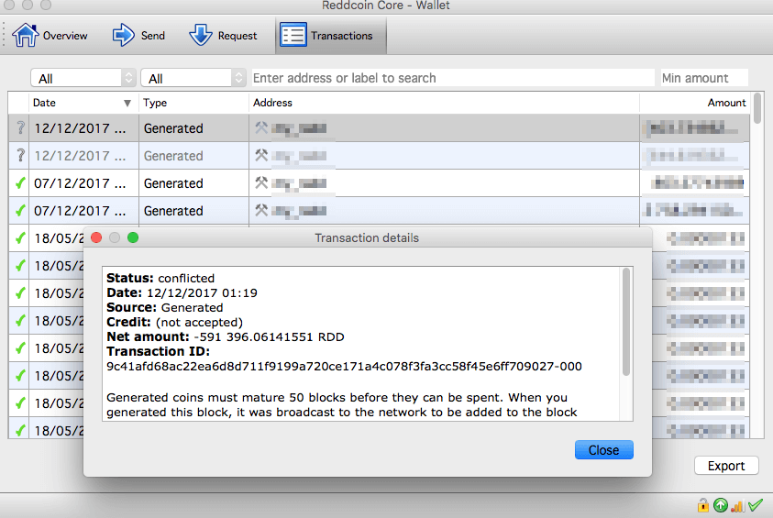Click the question mark icon in the highlighted row

point(20,128)
